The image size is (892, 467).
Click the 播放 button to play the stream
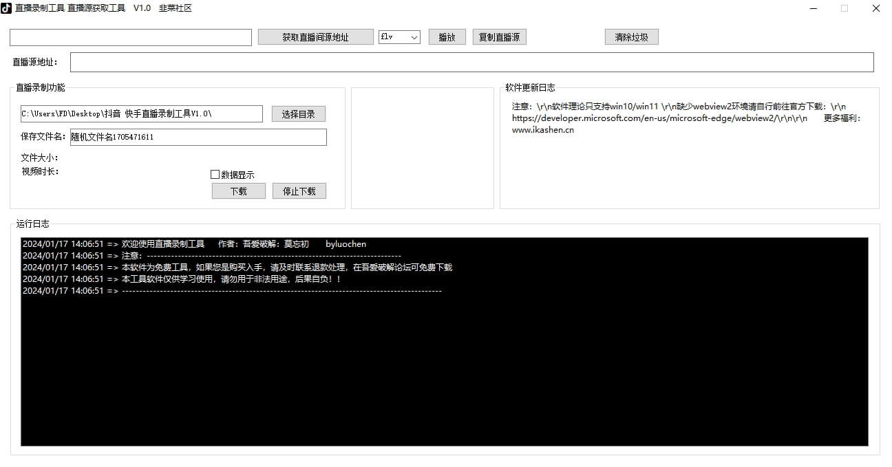click(447, 36)
